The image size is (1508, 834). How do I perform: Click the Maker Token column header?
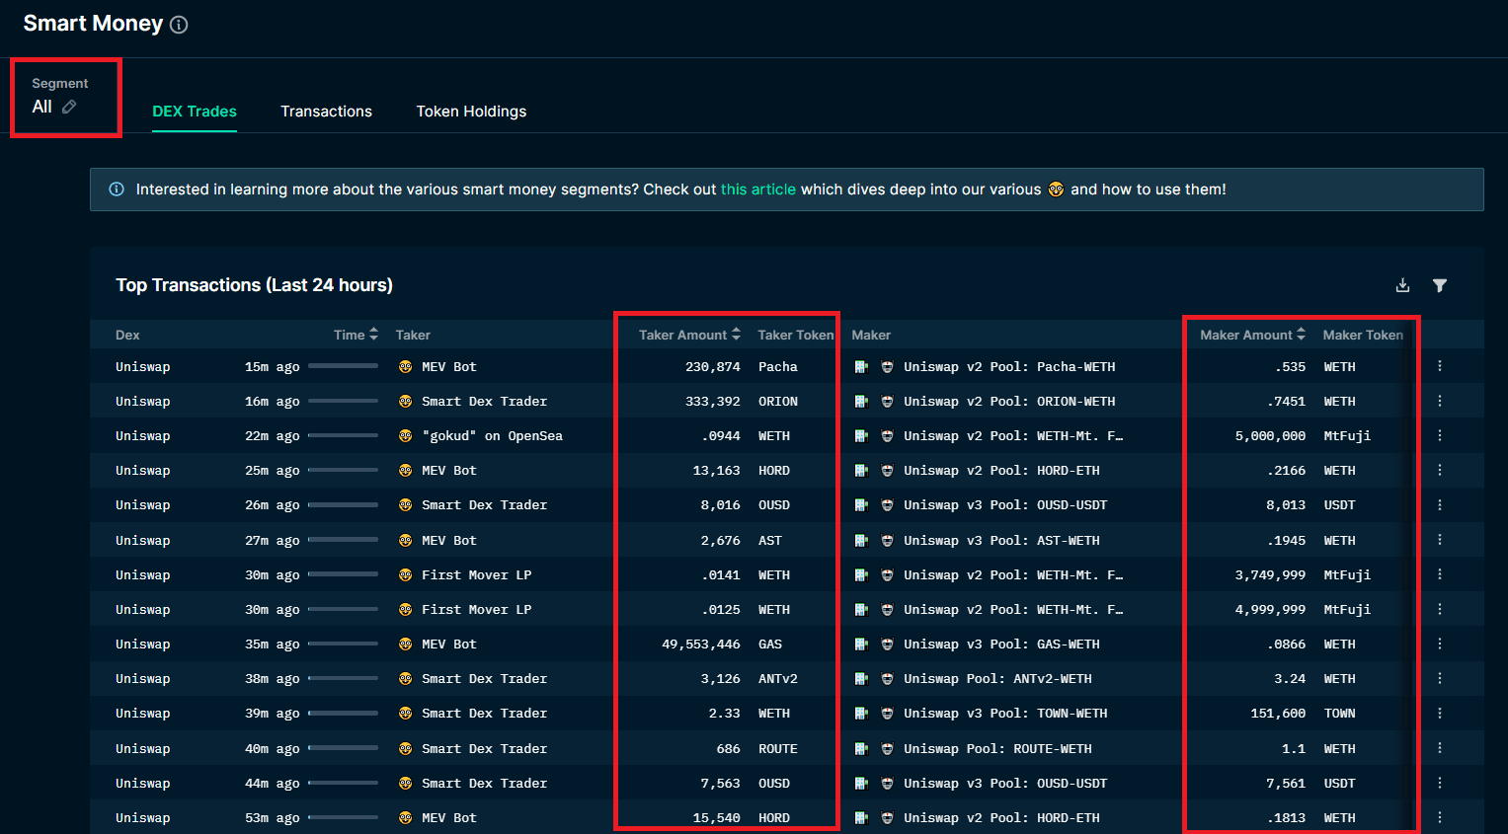1362,335
